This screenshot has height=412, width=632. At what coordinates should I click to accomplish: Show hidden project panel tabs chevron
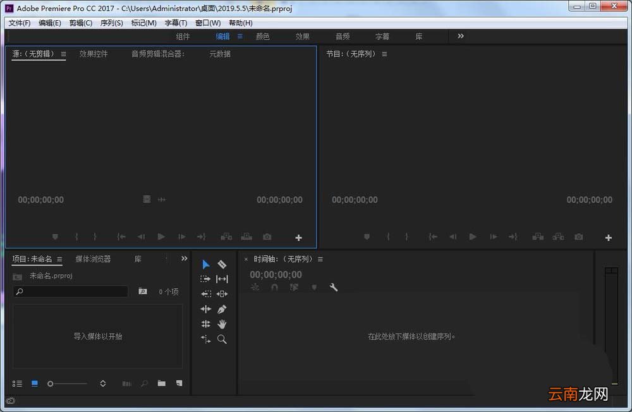click(184, 258)
